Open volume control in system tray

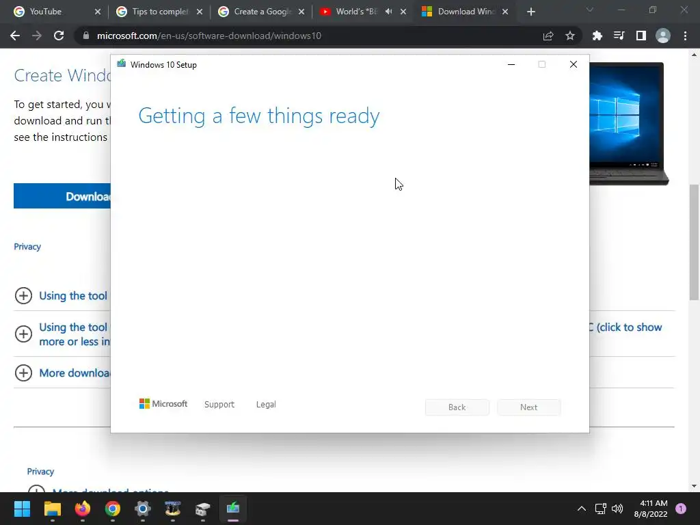617,509
